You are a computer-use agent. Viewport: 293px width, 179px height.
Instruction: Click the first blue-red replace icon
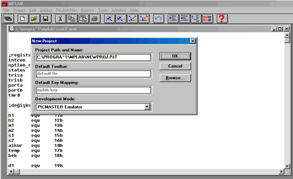click(x=132, y=19)
